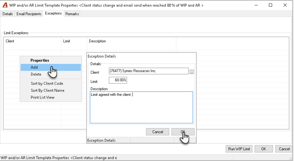The width and height of the screenshot is (294, 161).
Task: Choose Delete from the context menu
Action: (36, 74)
